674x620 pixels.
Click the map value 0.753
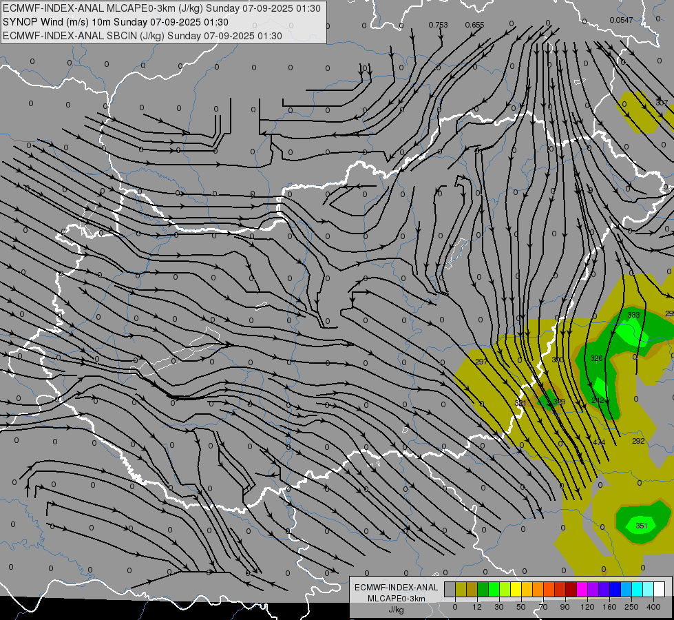tap(438, 25)
